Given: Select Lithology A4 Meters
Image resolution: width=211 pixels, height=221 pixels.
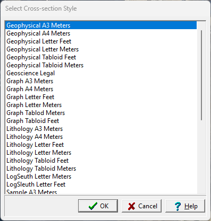Looking at the screenshot, I should pyautogui.click(x=101, y=137).
